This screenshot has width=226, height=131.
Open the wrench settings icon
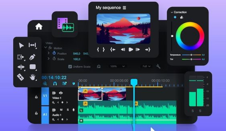158,66
